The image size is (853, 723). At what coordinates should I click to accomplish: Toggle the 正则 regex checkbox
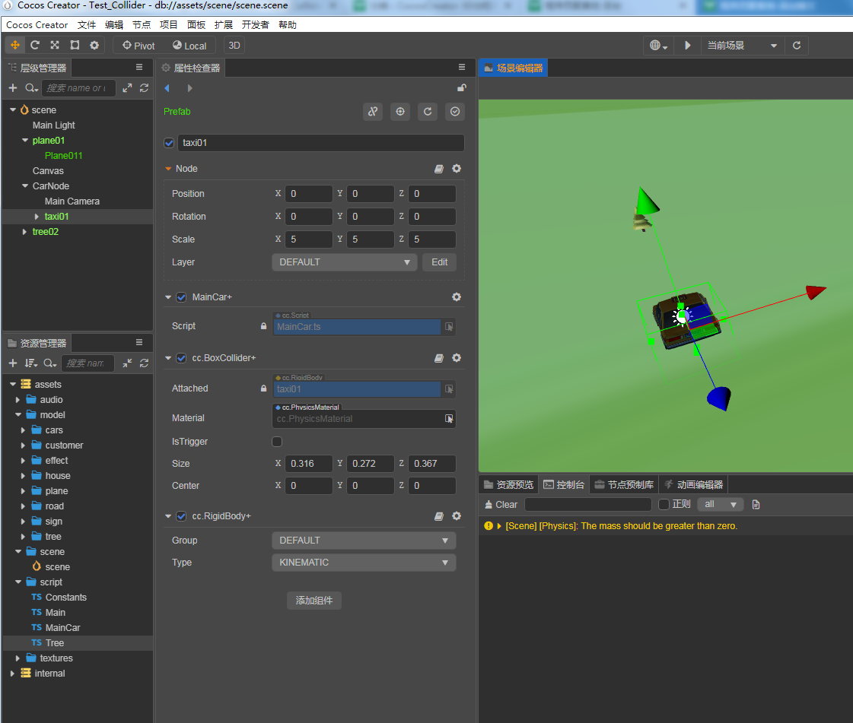click(x=664, y=505)
